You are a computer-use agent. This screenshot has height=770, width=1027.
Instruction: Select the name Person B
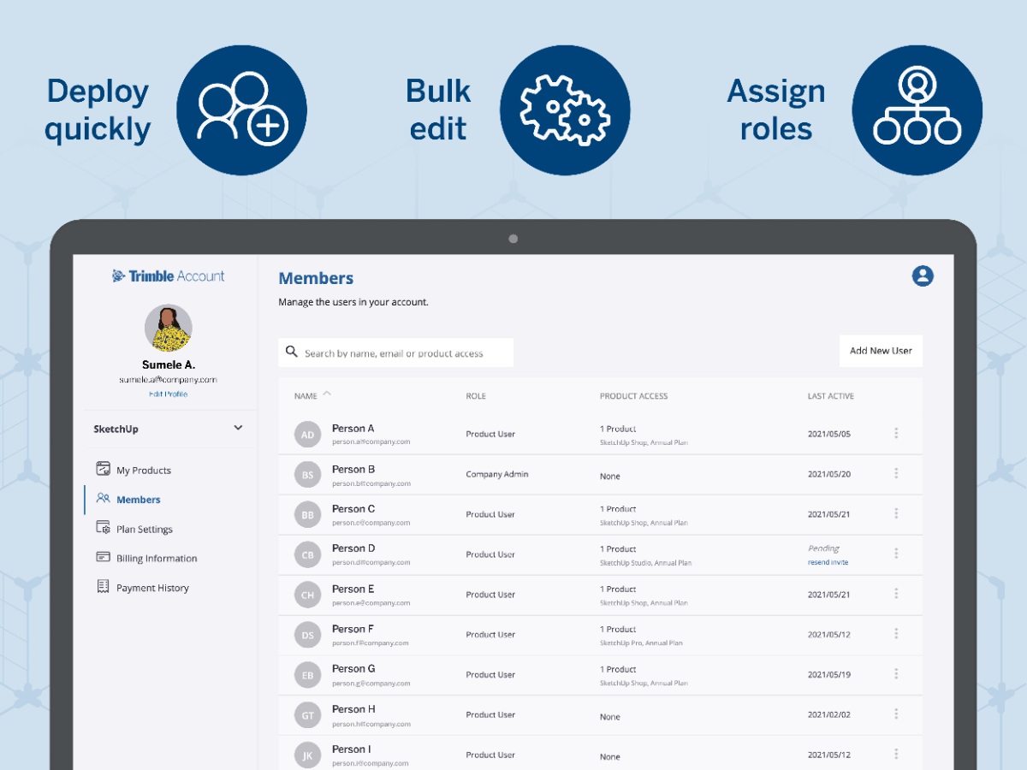tap(353, 469)
